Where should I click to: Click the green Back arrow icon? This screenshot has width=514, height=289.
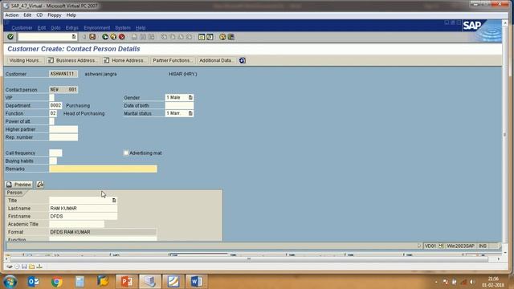pyautogui.click(x=105, y=37)
